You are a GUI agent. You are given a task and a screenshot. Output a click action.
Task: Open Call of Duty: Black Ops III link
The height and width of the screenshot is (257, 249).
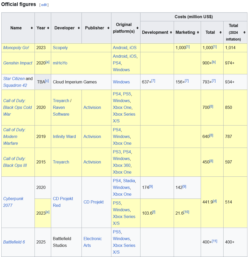click(x=15, y=162)
